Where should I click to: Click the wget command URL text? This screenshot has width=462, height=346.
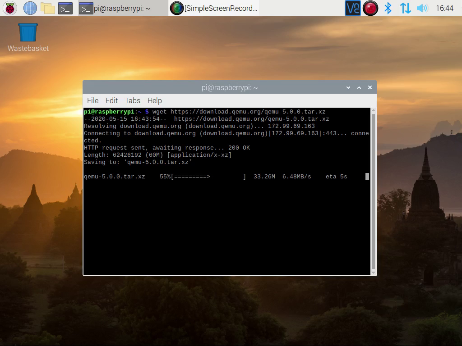pos(248,112)
